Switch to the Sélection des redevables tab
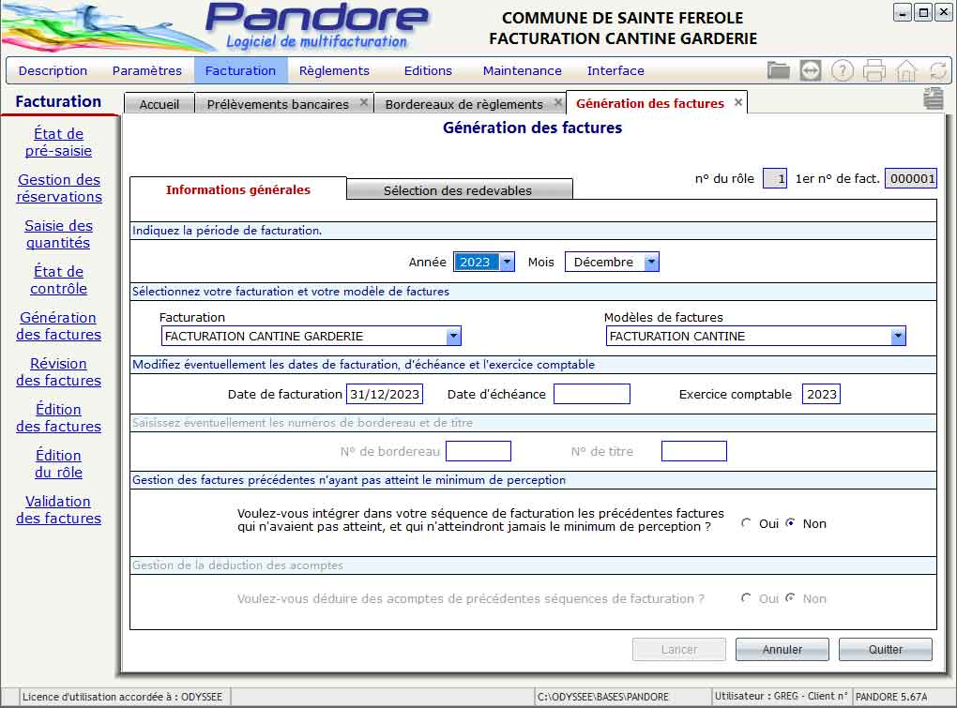 point(458,190)
